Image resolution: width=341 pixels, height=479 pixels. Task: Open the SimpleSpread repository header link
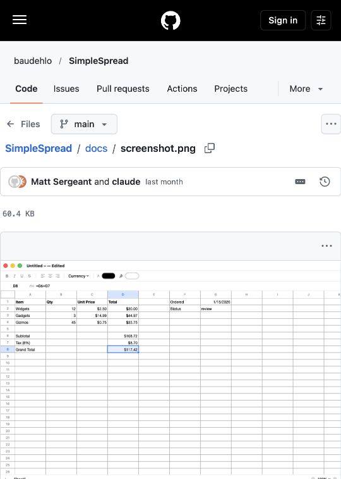[x=99, y=61]
